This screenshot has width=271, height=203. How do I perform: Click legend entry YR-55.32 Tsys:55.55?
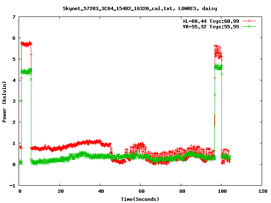coord(211,27)
